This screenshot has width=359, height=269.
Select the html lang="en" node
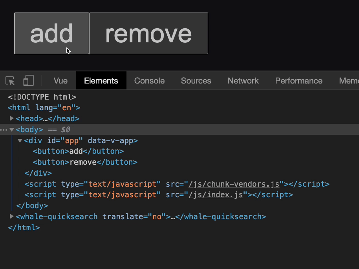pyautogui.click(x=44, y=108)
